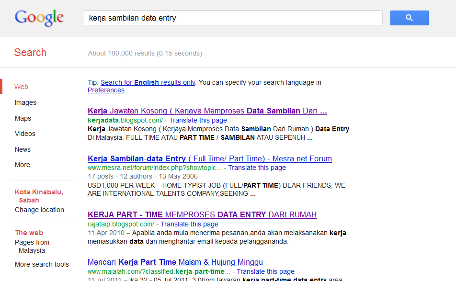The height and width of the screenshot is (281, 456).
Task: Switch to Maps results
Action: point(23,118)
